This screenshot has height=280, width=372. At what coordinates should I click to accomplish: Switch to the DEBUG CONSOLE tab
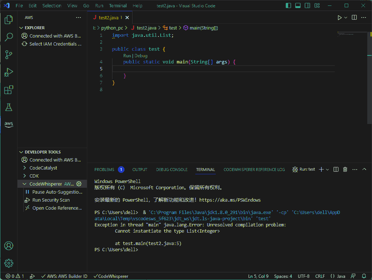pos(172,170)
